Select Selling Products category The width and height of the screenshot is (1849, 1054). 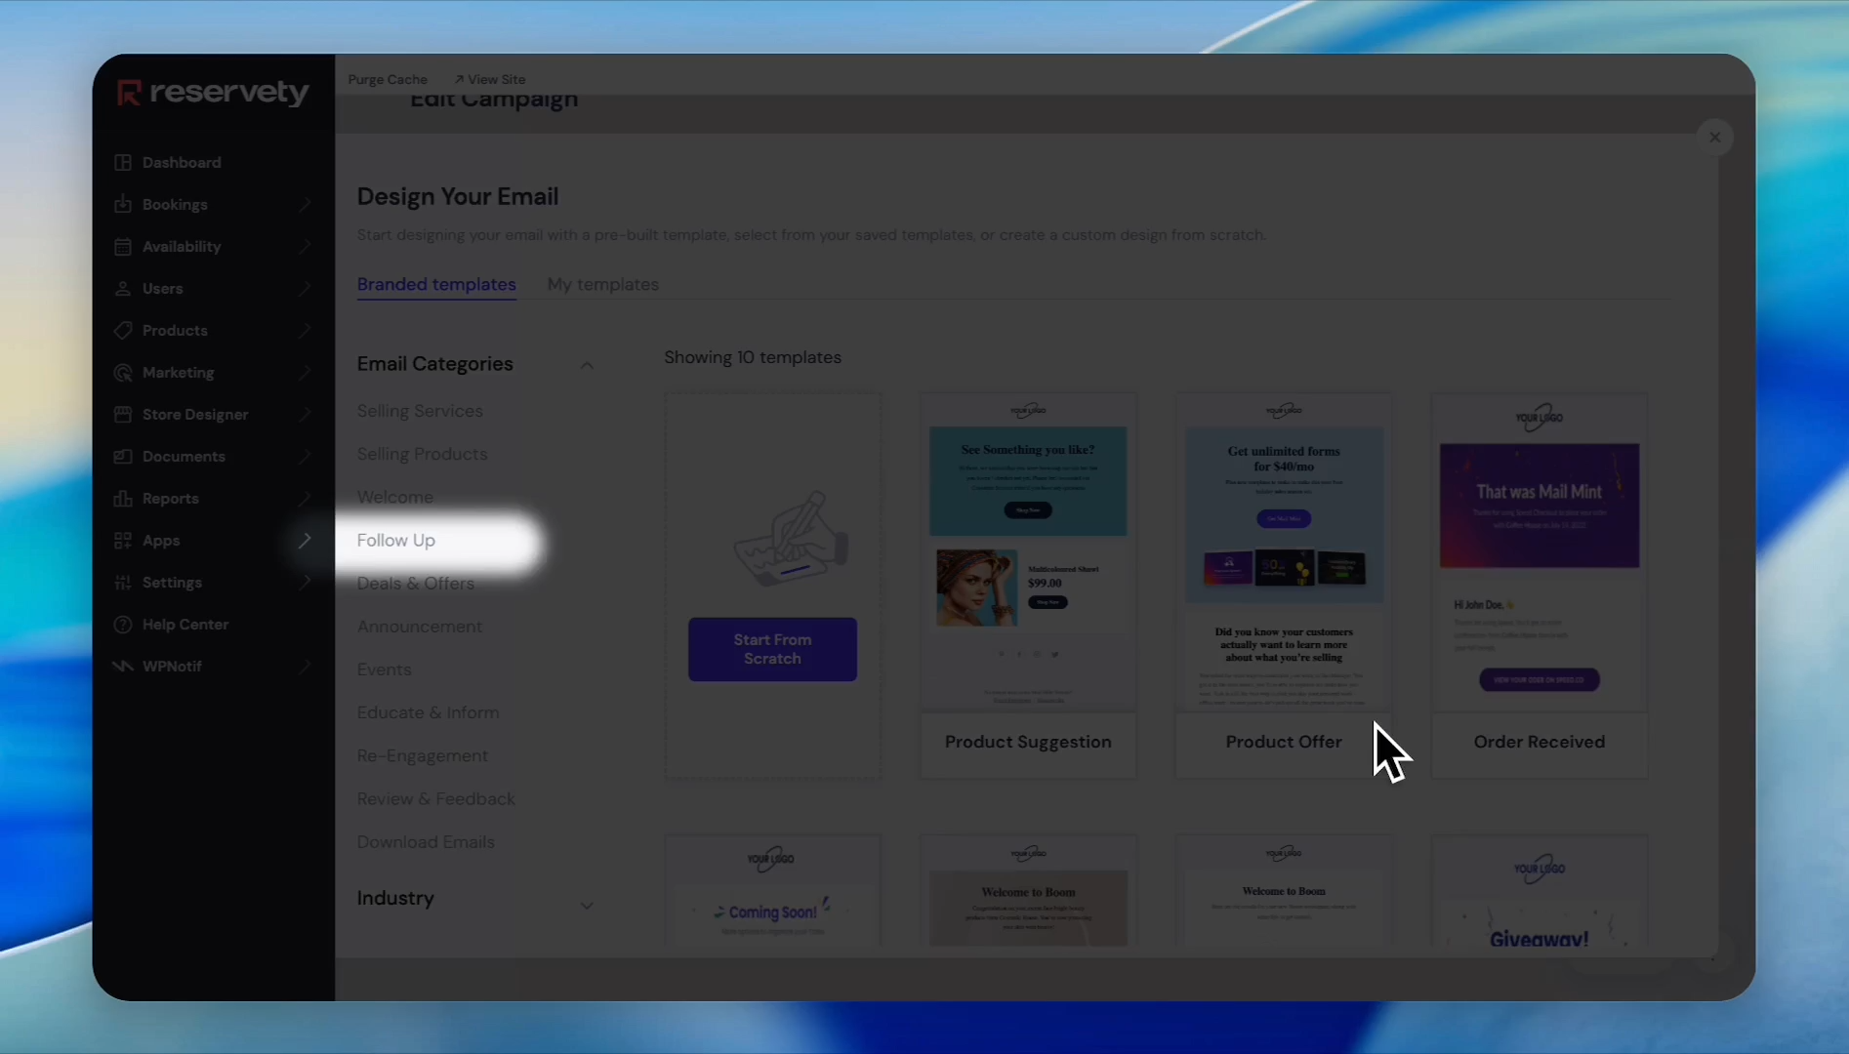[422, 454]
